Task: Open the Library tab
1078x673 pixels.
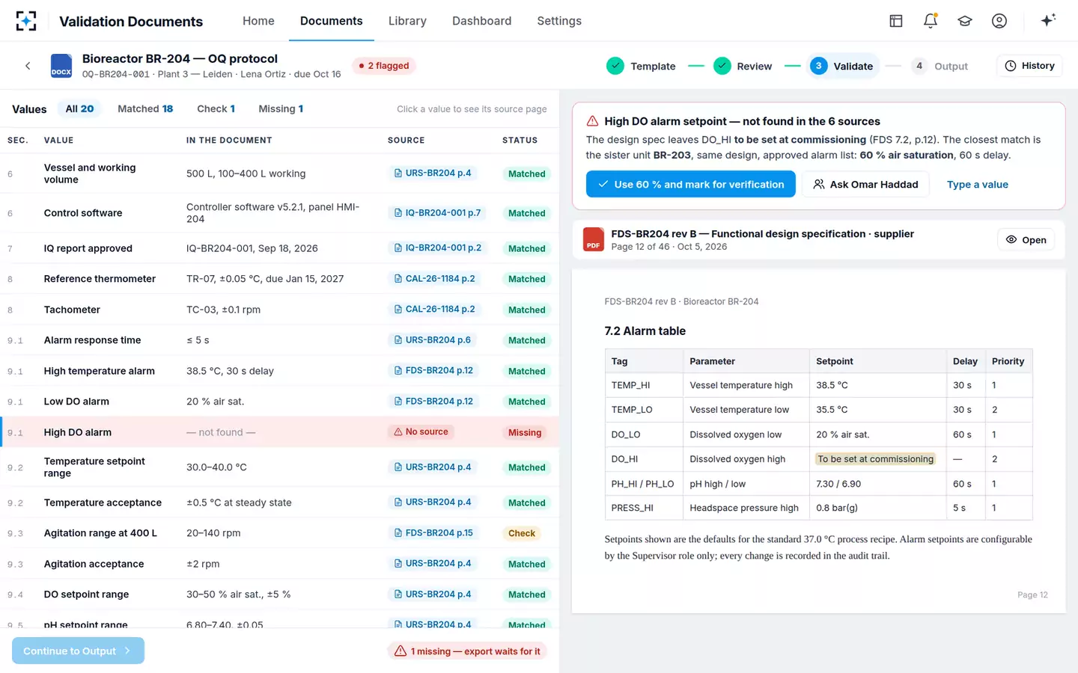Action: coord(407,21)
